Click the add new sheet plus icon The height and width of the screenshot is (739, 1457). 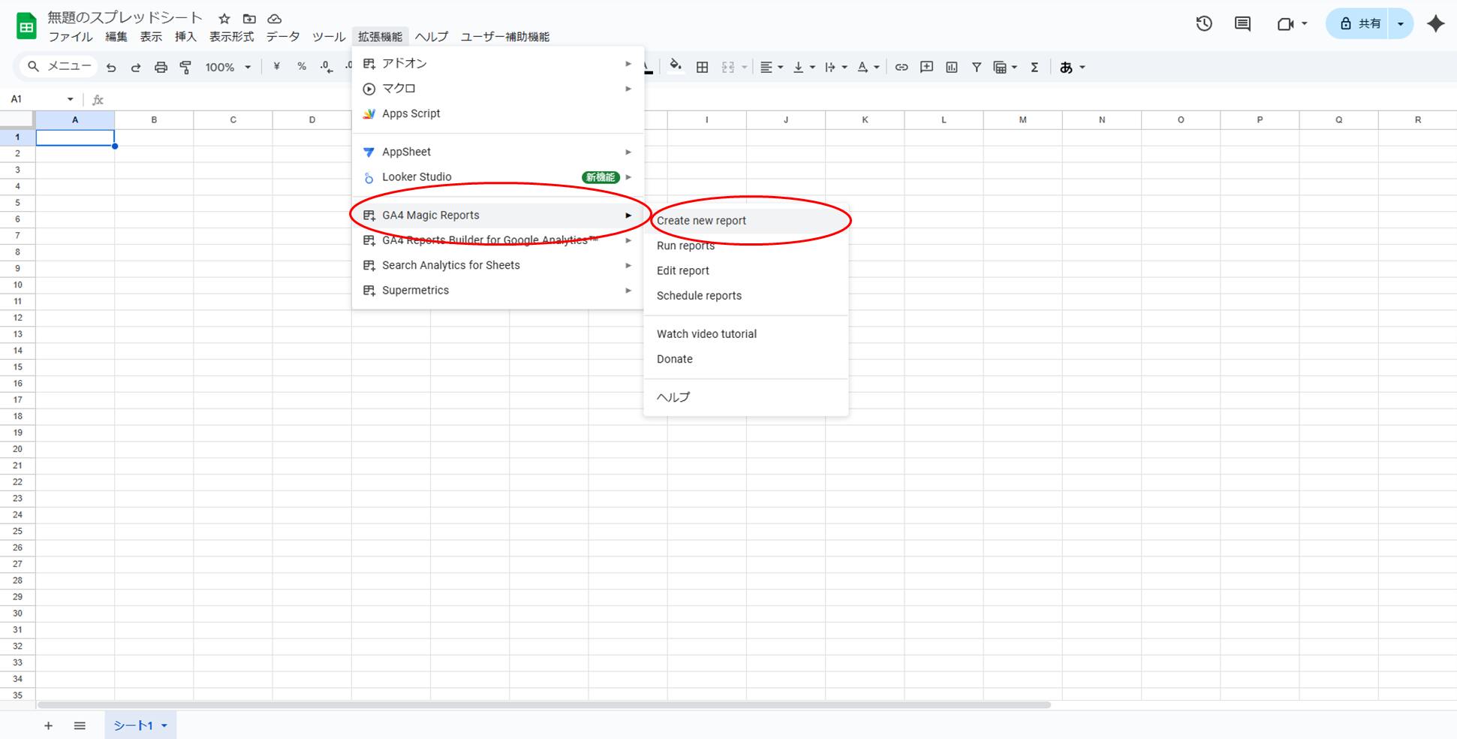coord(48,725)
